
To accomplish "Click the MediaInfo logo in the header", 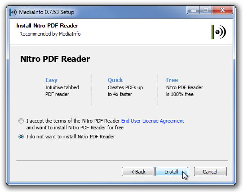I will point(219,32).
